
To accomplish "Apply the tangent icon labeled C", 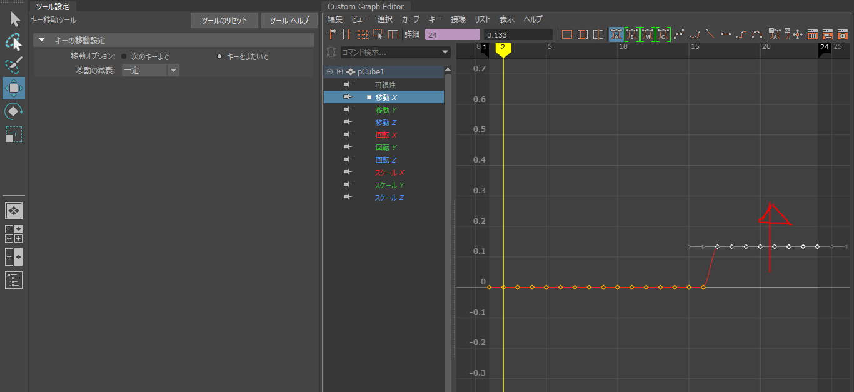I will point(663,34).
